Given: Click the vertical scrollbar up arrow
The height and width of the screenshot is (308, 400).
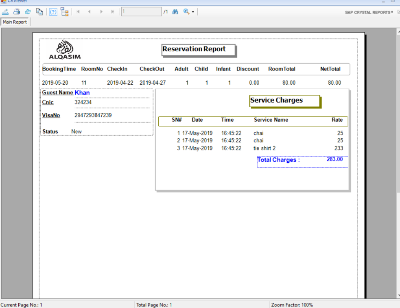Looking at the screenshot, I should (398, 31).
